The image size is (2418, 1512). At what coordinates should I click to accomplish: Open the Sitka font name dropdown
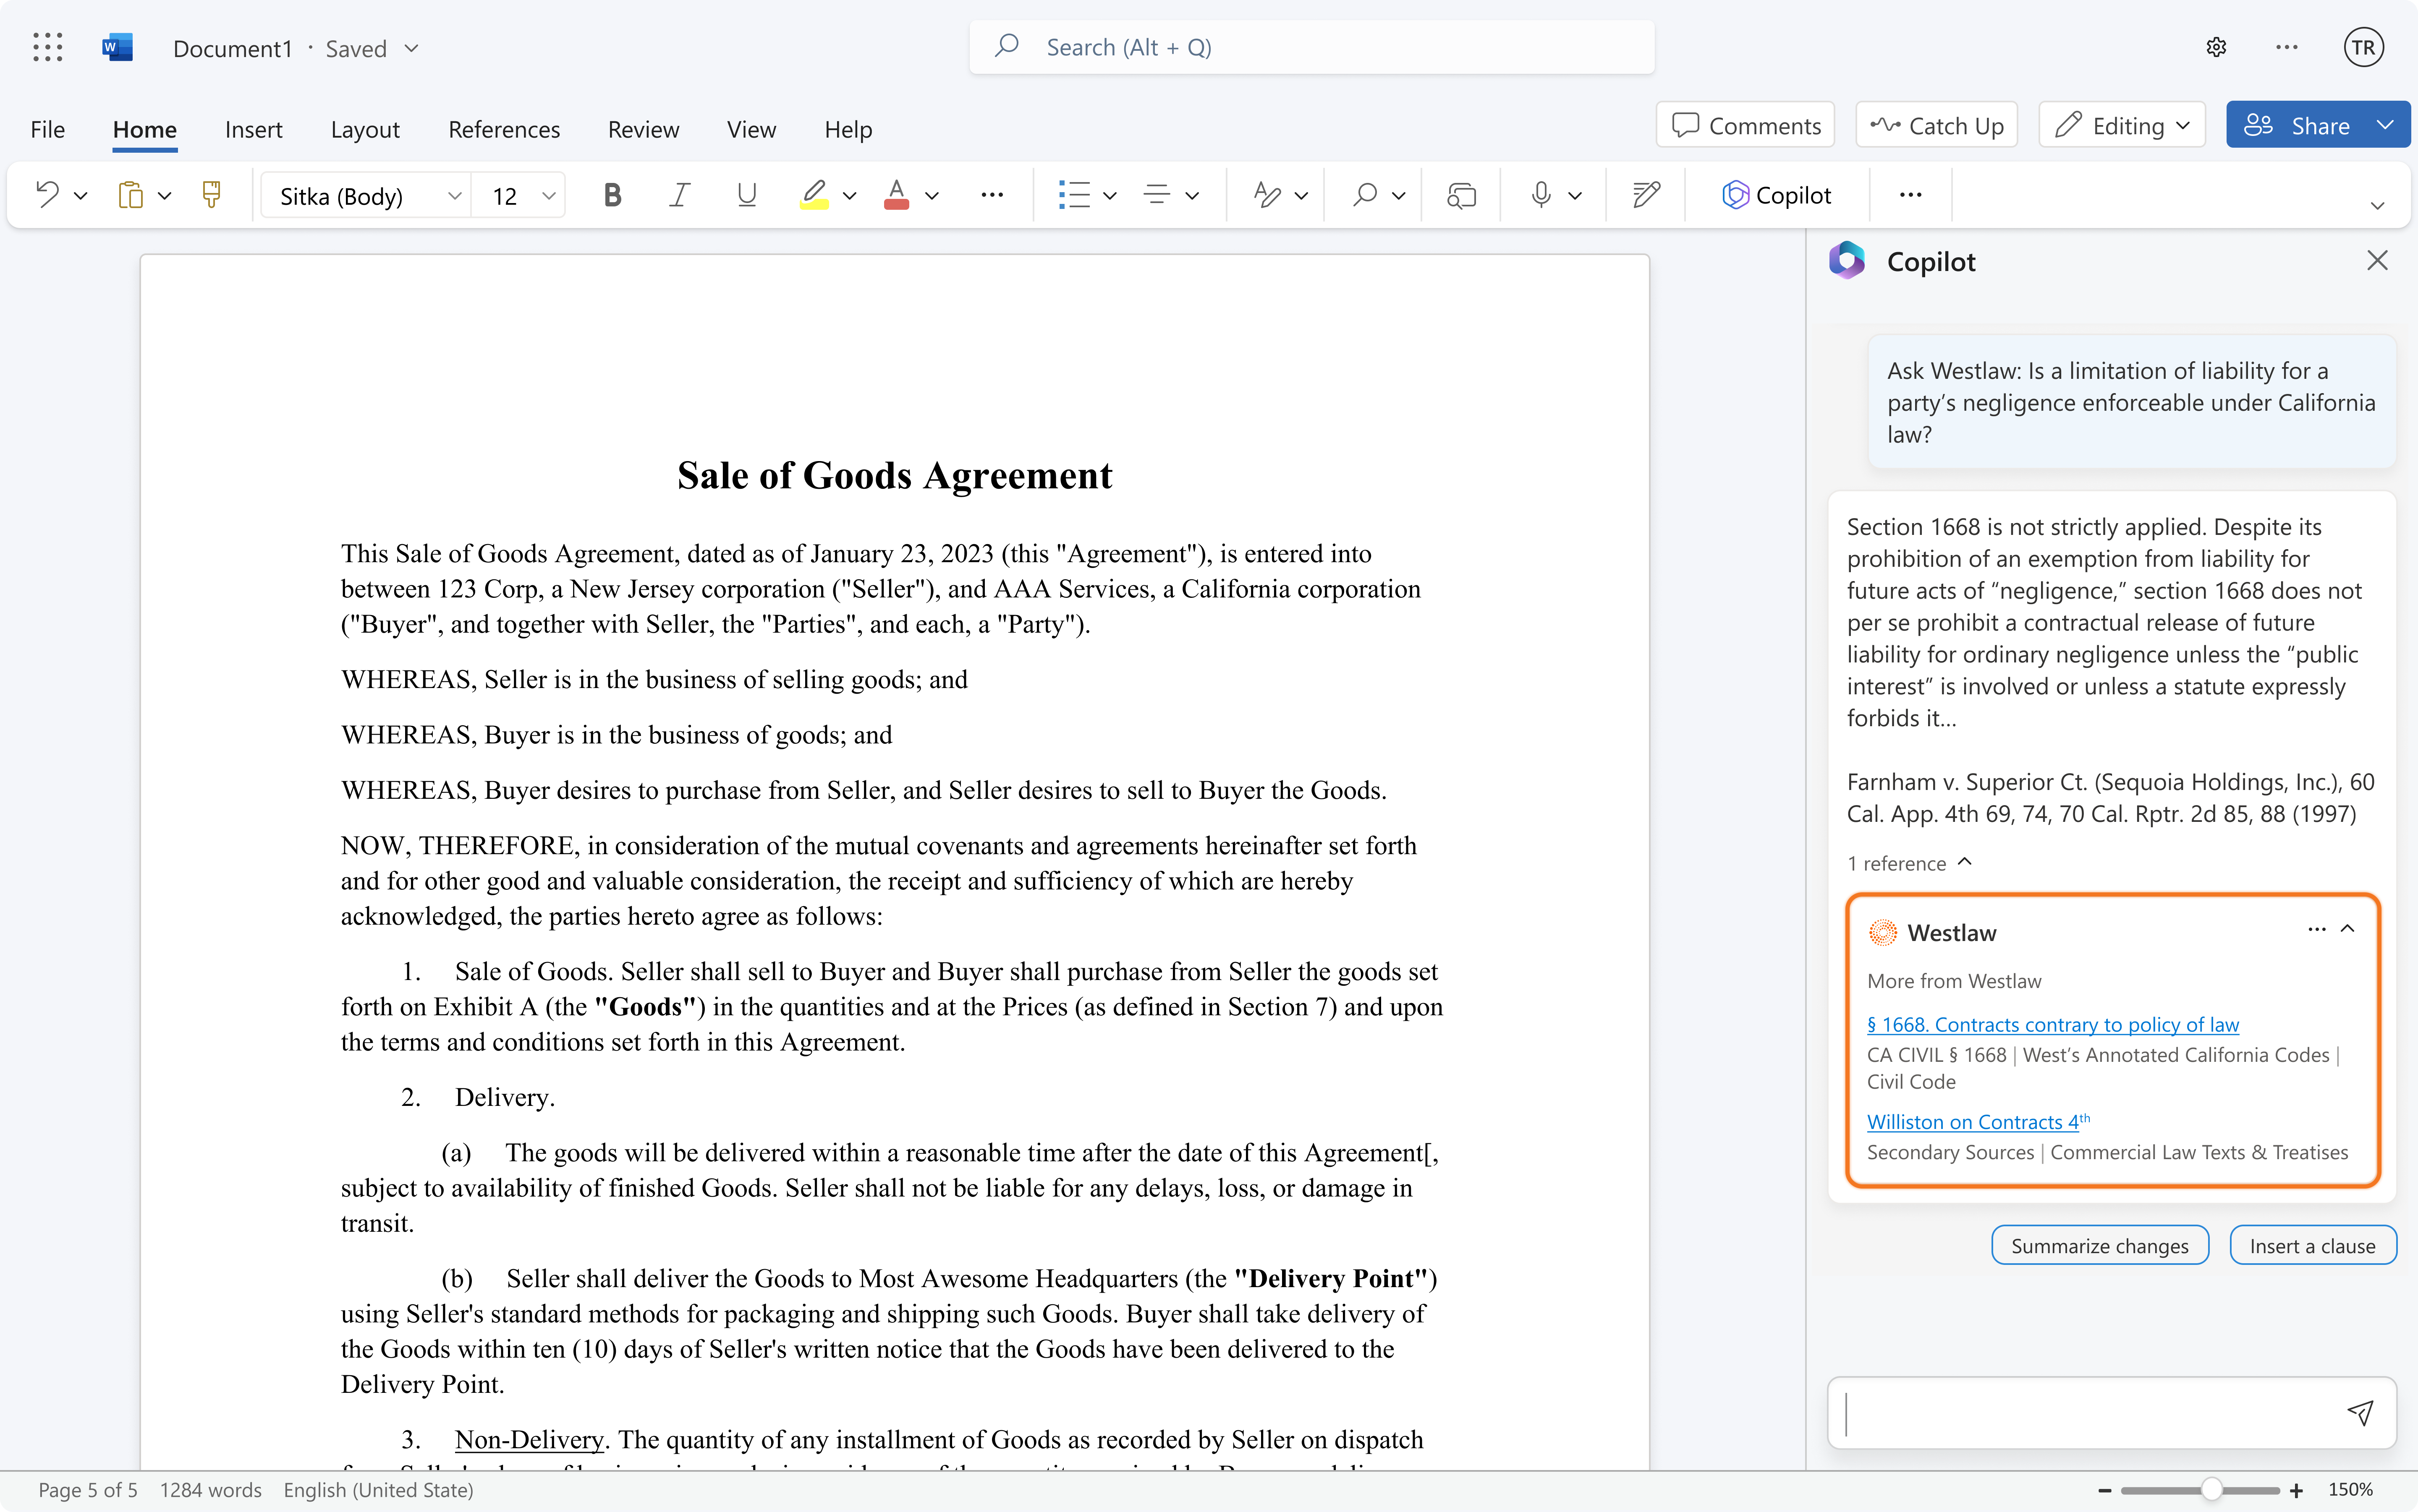[x=454, y=196]
